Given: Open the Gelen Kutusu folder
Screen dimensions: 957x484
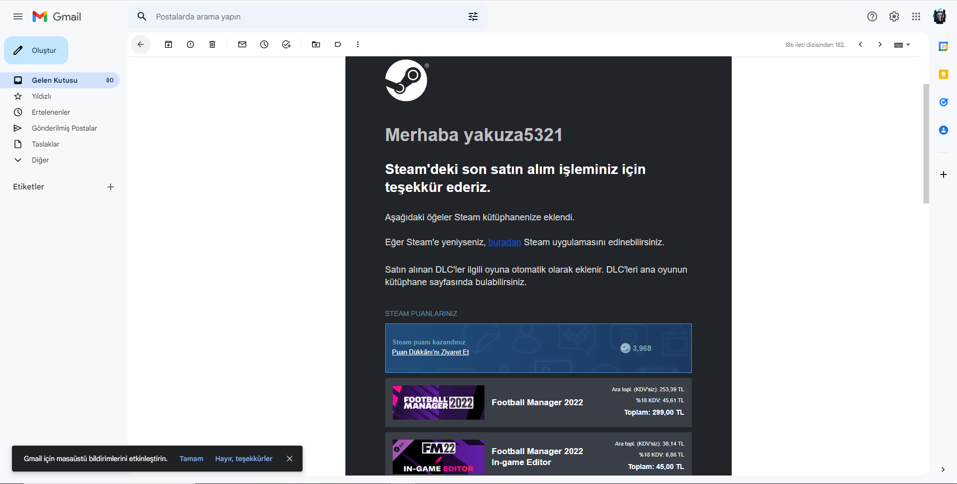Looking at the screenshot, I should [54, 80].
